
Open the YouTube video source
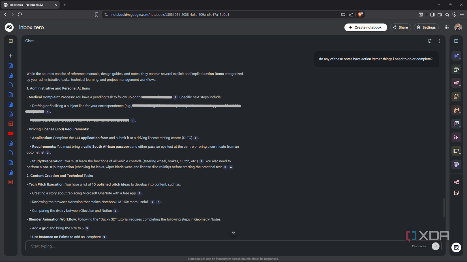click(10, 133)
